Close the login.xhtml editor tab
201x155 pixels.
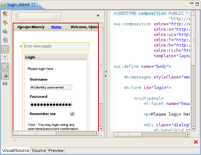(34, 5)
